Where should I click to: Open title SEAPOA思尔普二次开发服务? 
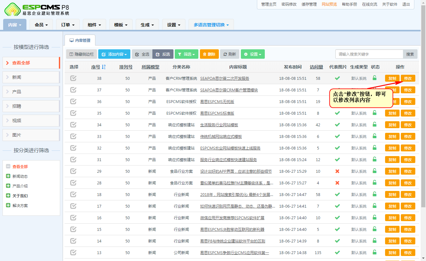tap(224, 78)
